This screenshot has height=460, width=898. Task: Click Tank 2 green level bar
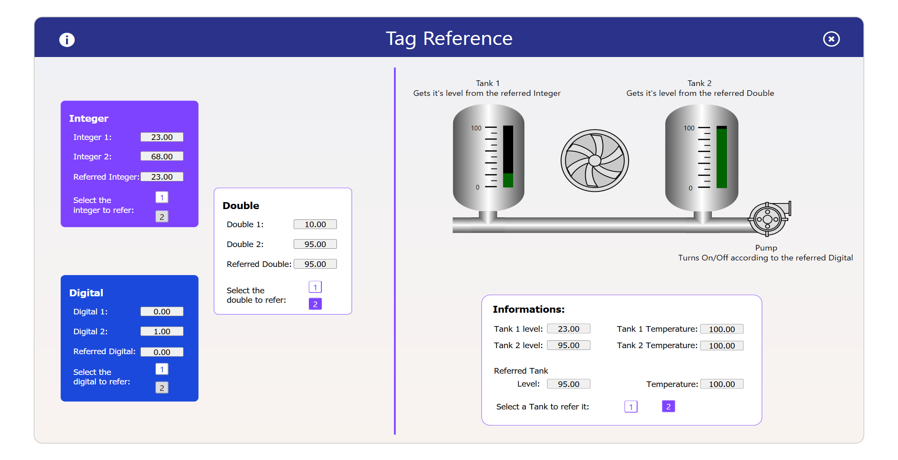(721, 158)
